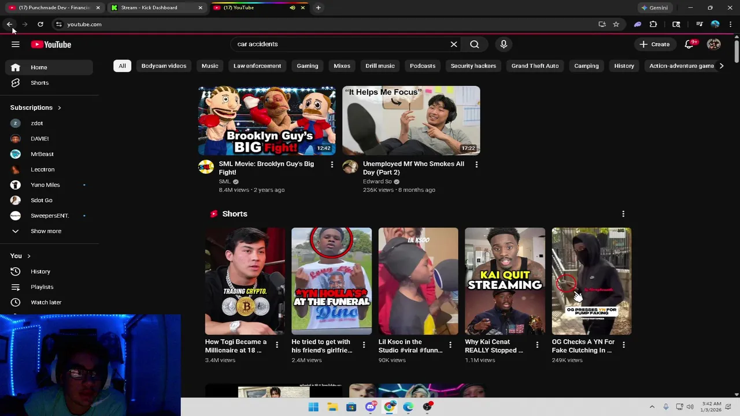Open Chrome from the taskbar

[x=389, y=407]
